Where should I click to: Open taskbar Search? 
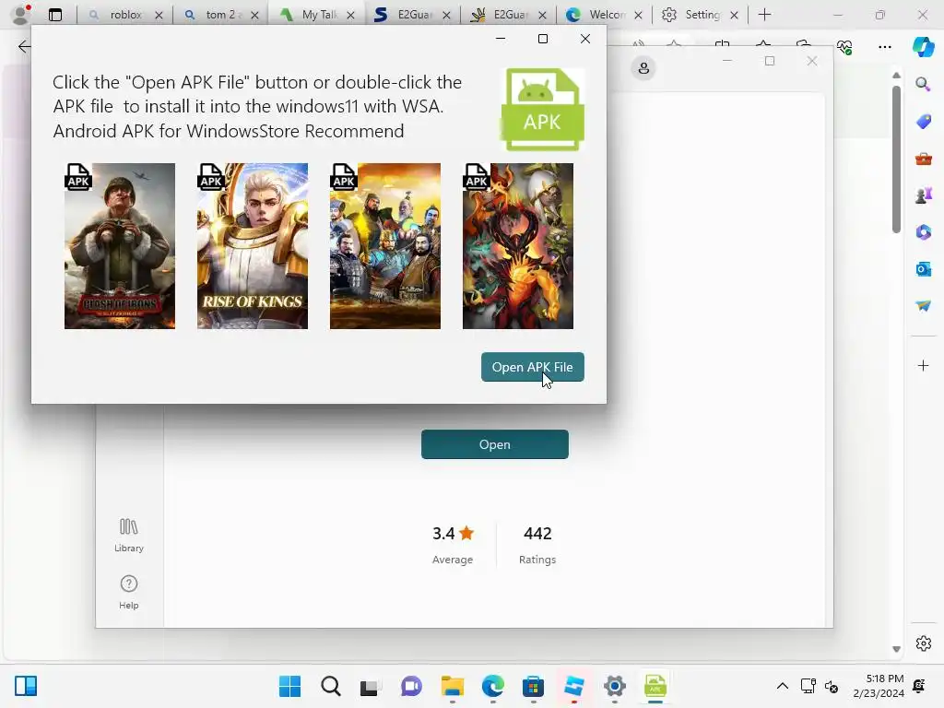pos(331,686)
